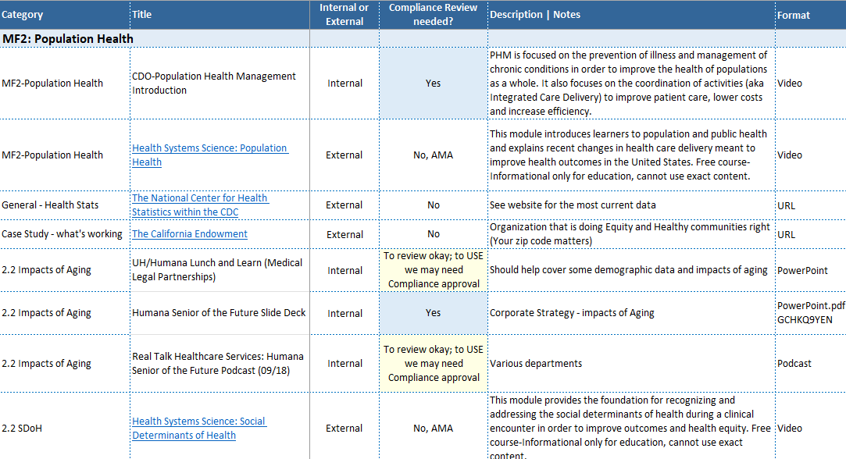
Task: Click the Yes compliance cell for CDO-Population Health
Action: click(x=434, y=83)
